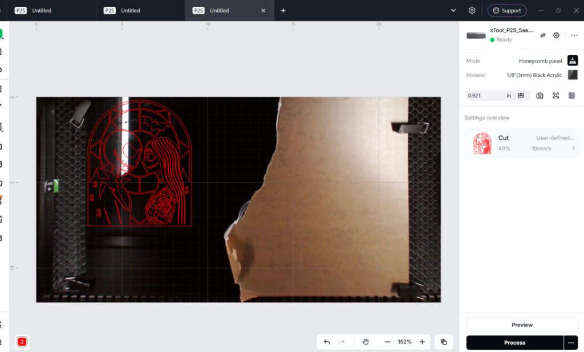Undo last action with arrow icon
Screen dimensions: 584x352
[x=327, y=342]
